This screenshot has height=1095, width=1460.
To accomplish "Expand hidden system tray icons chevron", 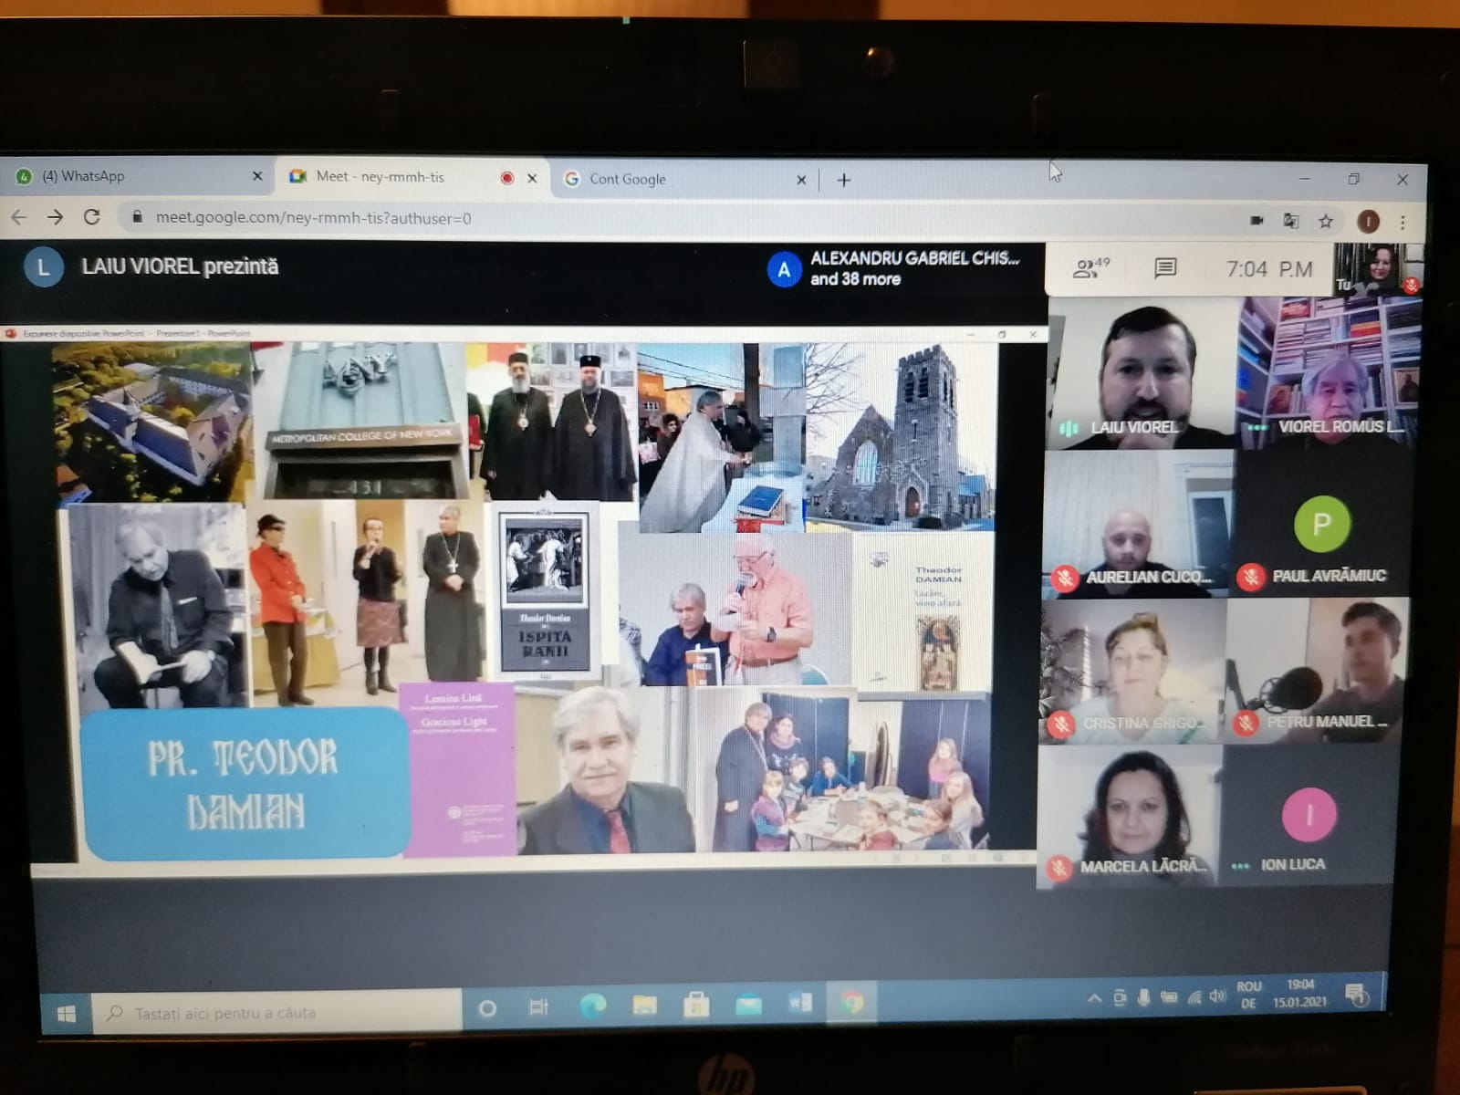I will click(x=1094, y=998).
